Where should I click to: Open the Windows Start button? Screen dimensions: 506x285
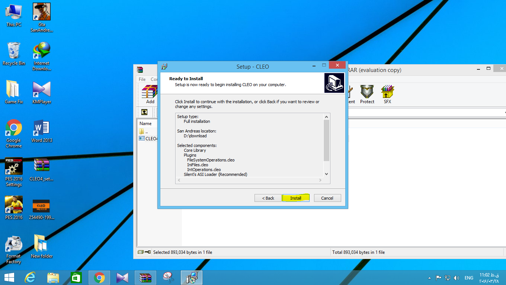(9, 278)
